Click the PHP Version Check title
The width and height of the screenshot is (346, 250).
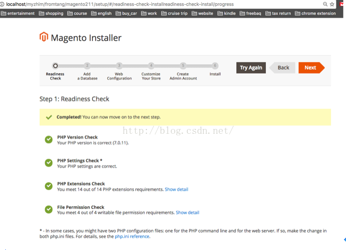pyautogui.click(x=77, y=137)
